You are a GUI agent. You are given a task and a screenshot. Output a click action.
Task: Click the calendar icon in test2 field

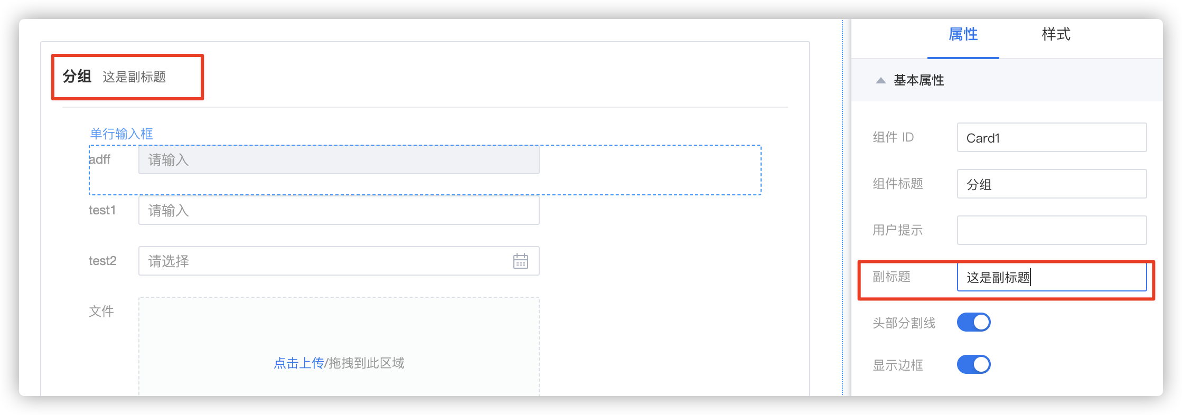click(x=520, y=261)
